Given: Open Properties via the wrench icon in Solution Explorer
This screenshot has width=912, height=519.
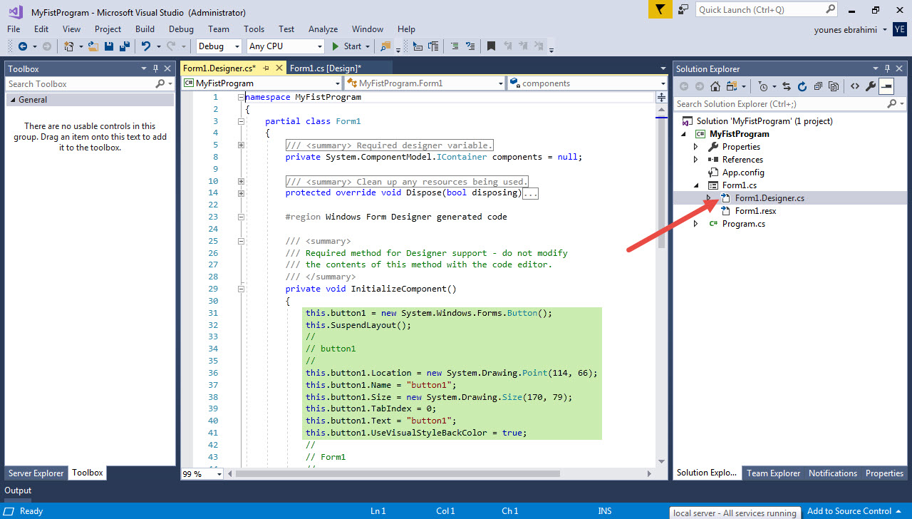Looking at the screenshot, I should [x=871, y=86].
